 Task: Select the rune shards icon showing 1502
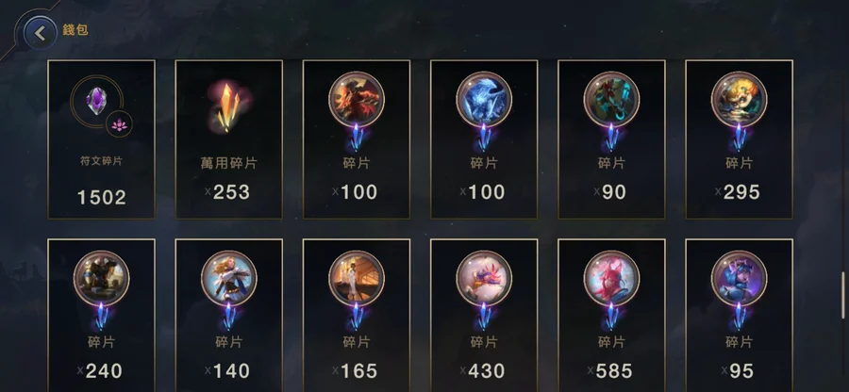(96, 101)
